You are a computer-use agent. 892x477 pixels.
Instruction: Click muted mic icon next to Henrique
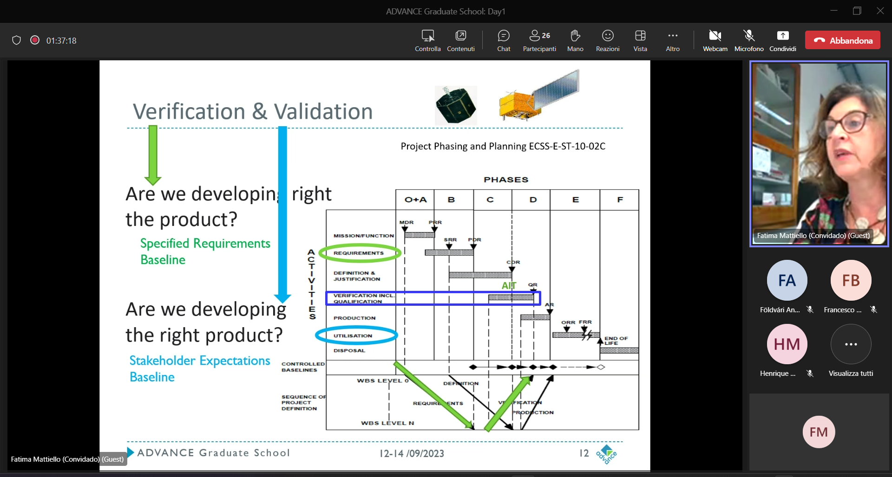click(x=810, y=373)
